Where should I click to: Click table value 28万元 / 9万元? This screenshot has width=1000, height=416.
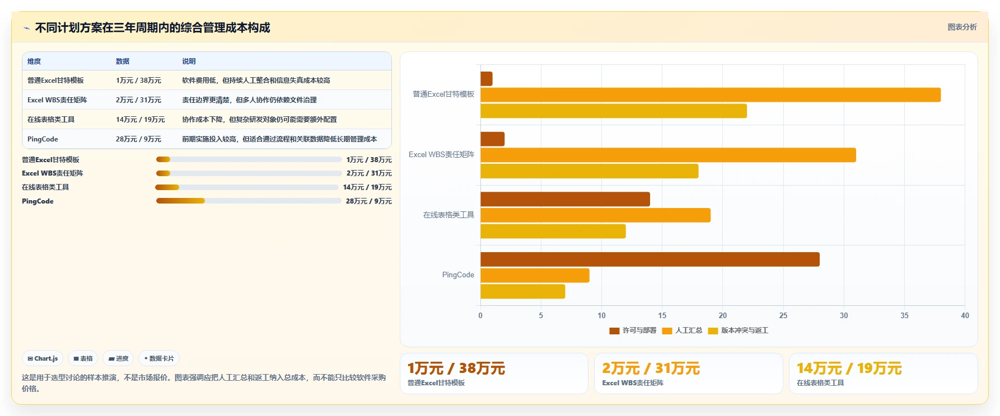tap(138, 139)
